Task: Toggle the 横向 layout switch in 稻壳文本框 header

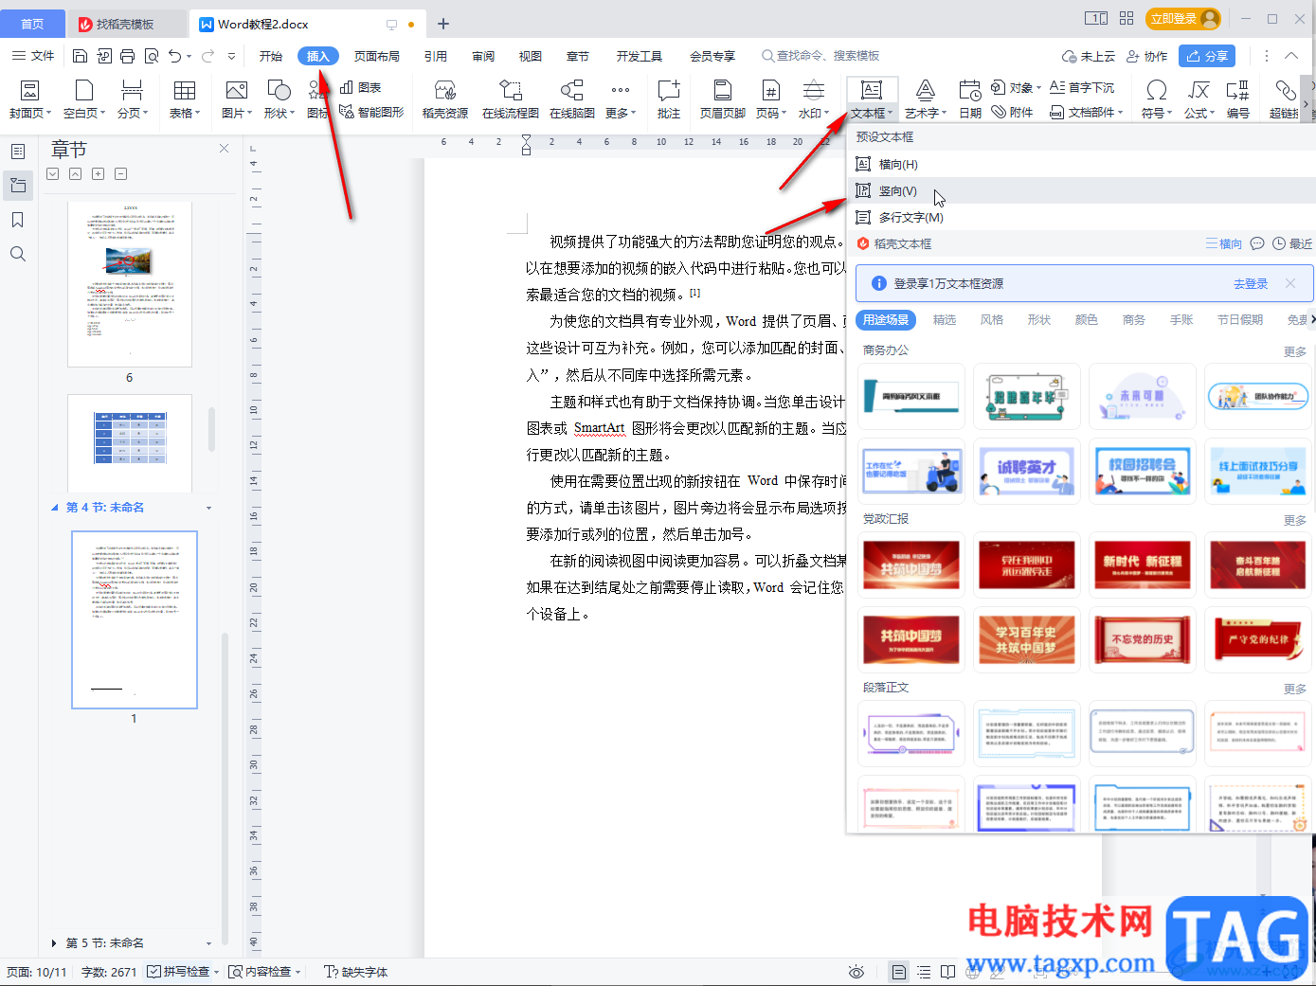Action: point(1223,243)
